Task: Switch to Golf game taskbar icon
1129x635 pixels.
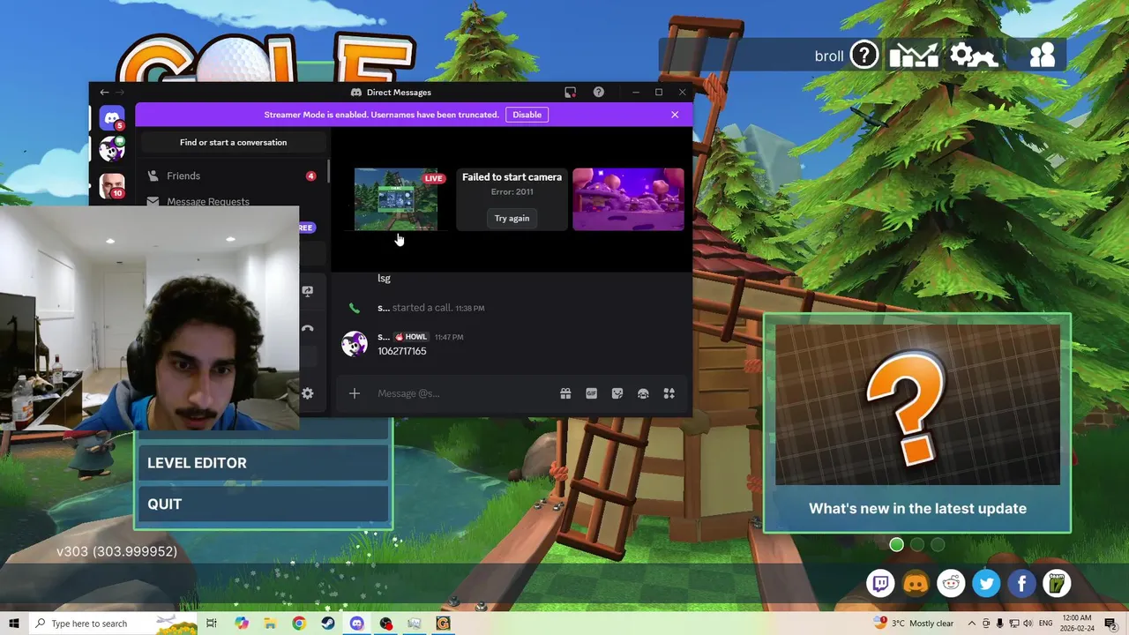Action: click(x=443, y=624)
